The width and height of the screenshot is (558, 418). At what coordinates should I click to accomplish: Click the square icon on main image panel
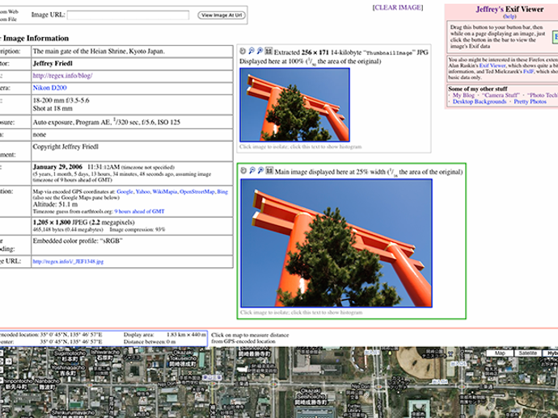(269, 170)
